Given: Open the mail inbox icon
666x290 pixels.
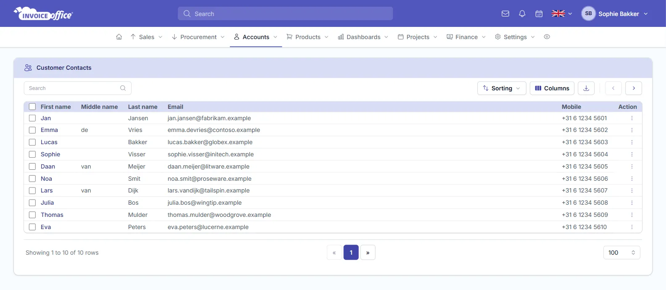Looking at the screenshot, I should tap(505, 13).
